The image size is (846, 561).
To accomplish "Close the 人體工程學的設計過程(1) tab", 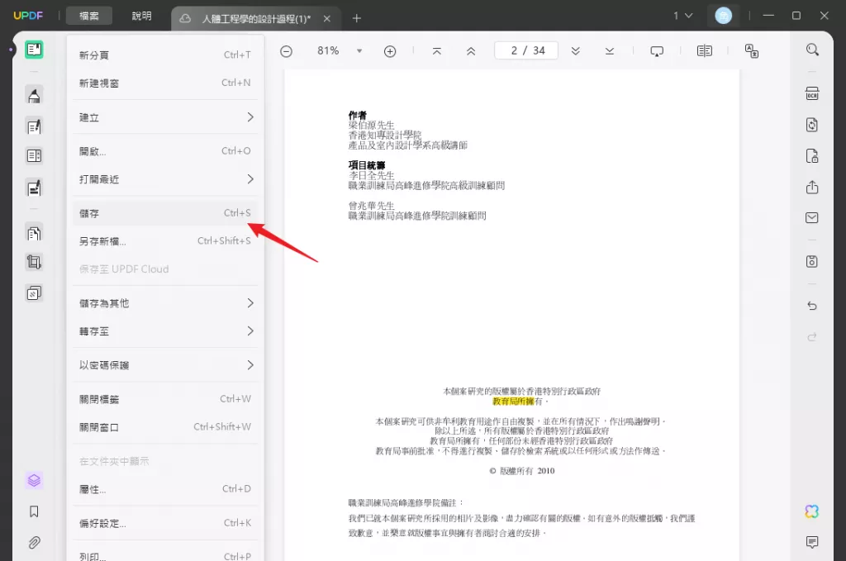I will [x=327, y=19].
